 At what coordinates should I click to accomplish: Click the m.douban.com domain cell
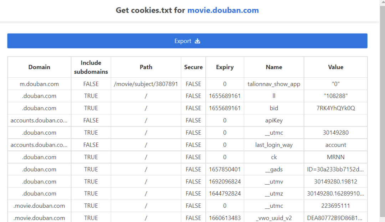(x=39, y=84)
